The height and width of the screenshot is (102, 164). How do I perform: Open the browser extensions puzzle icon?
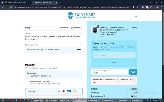click(151, 7)
